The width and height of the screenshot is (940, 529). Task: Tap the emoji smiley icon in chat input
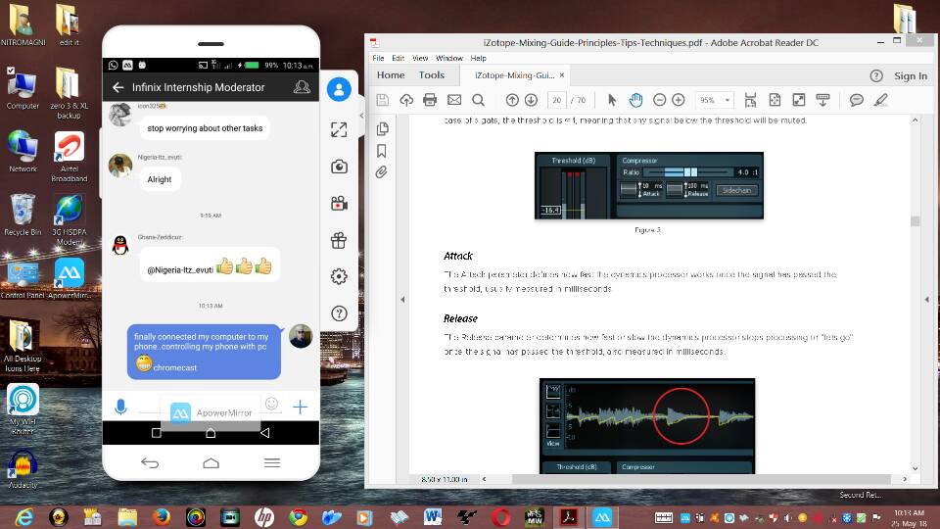coord(271,404)
